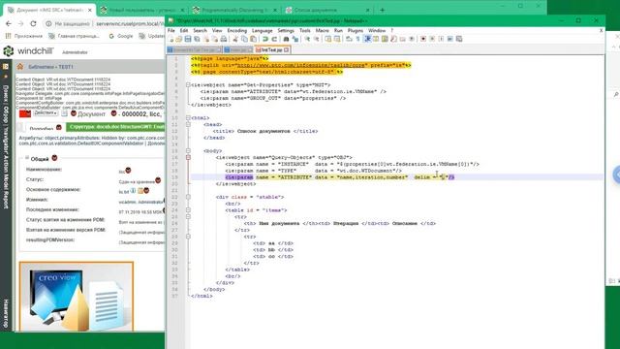The height and width of the screenshot is (349, 620).
Task: Collapse the first tr fold line 25
Action: (188, 217)
